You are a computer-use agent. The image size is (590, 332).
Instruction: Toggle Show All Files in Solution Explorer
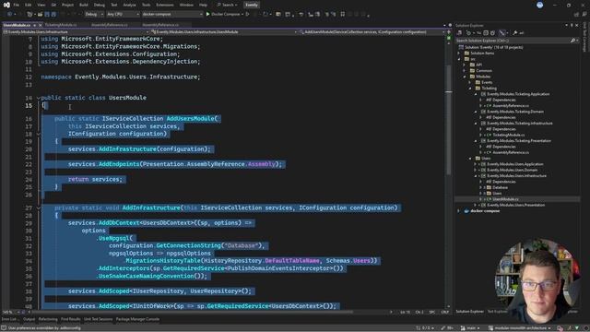pyautogui.click(x=492, y=33)
